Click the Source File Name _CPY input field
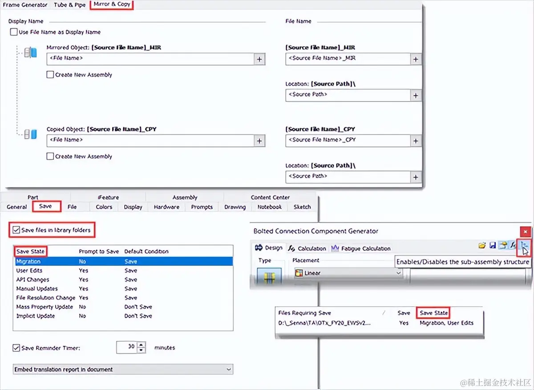 pos(348,141)
